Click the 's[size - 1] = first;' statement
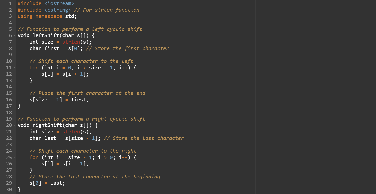The height and width of the screenshot is (194, 376). (x=59, y=100)
